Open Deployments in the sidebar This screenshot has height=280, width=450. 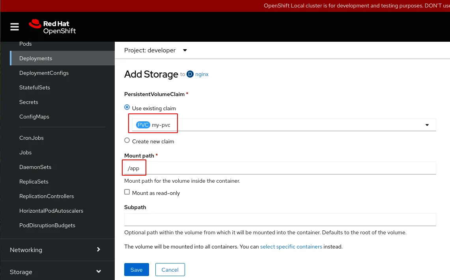[36, 58]
